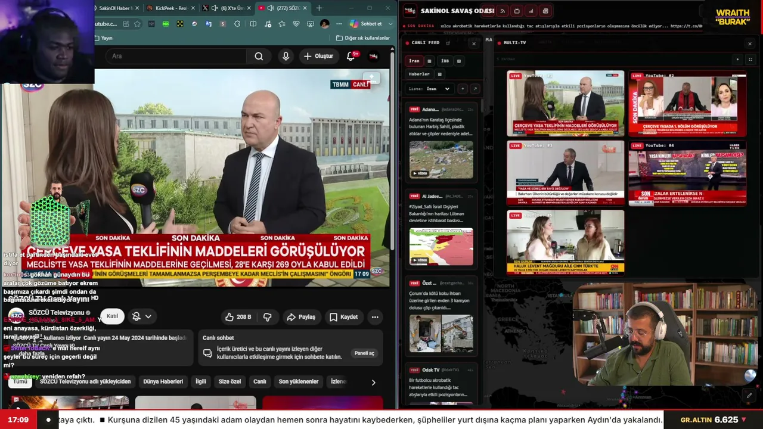The image size is (763, 429).
Task: Click Paneli aç to open chat
Action: point(364,353)
